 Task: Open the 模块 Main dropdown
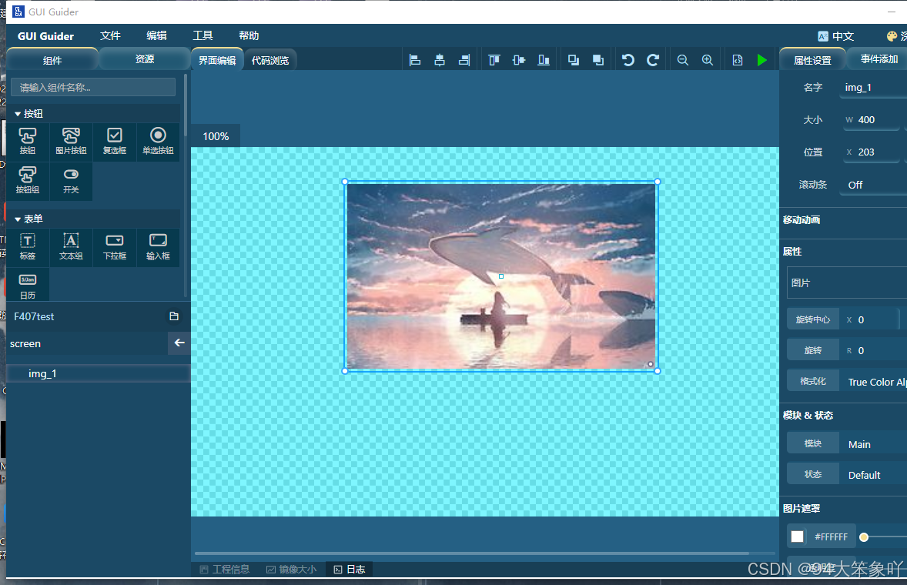[x=873, y=444]
